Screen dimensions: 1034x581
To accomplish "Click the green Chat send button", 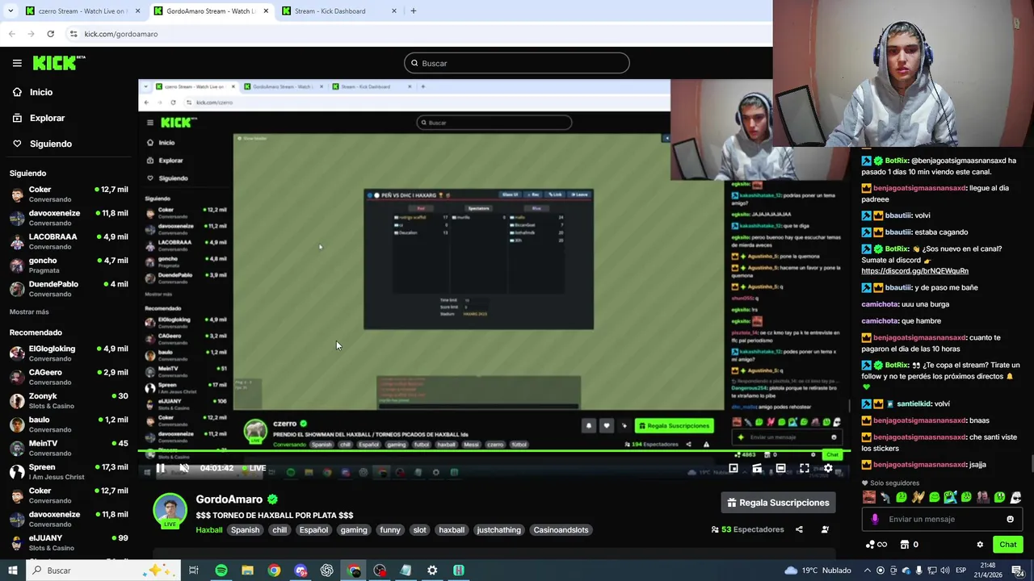I will coord(1007,545).
